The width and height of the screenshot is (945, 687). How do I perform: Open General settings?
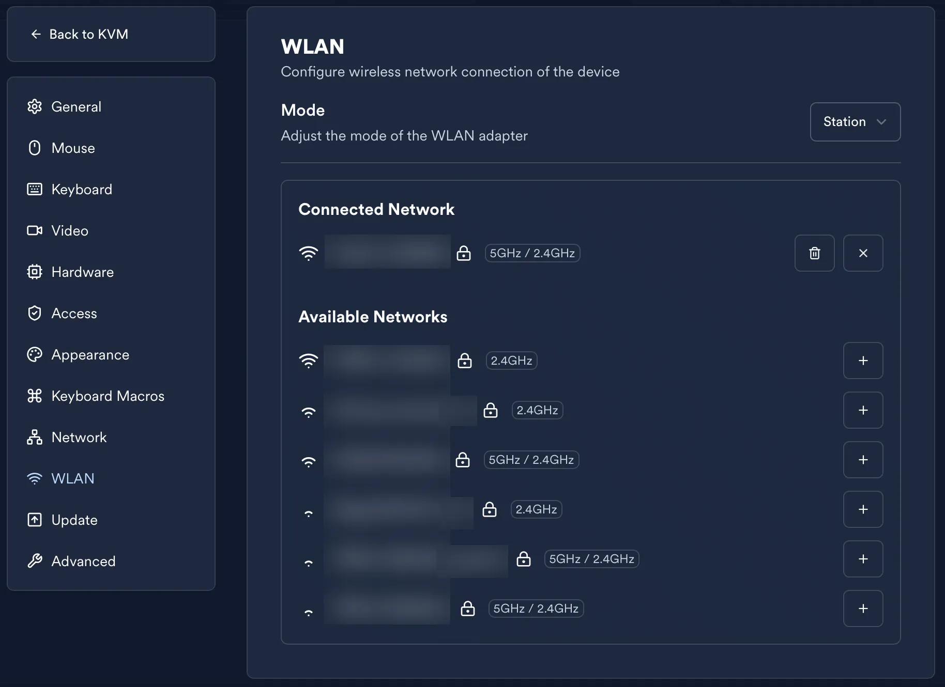tap(76, 107)
